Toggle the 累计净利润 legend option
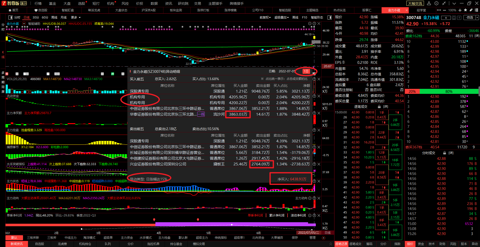Screen dimensions: 480x247 pyautogui.click(x=277, y=215)
